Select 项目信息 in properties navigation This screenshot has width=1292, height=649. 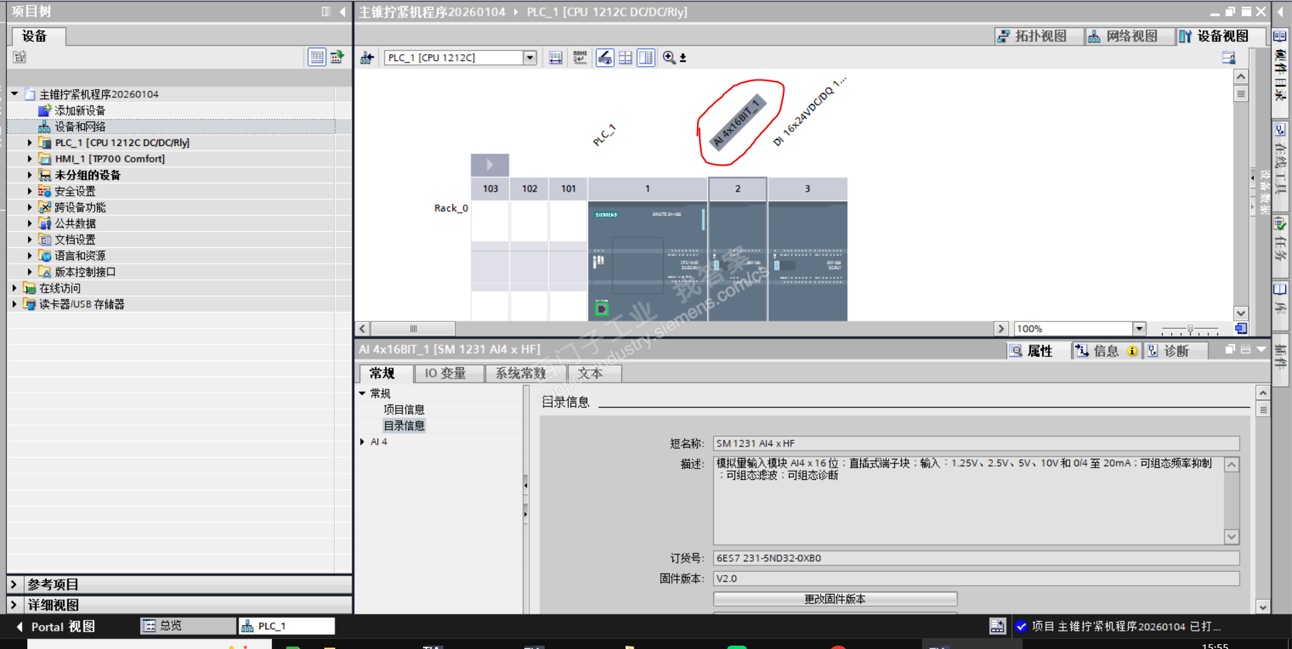click(404, 409)
